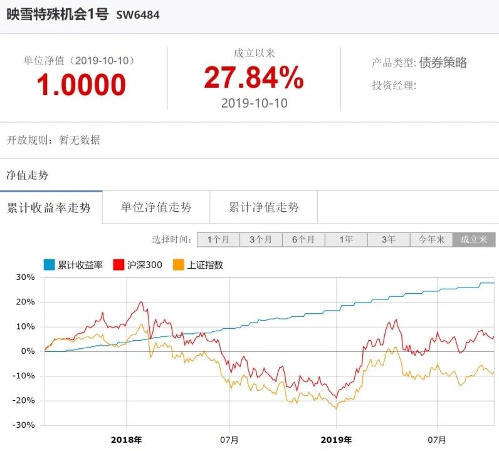Open the 累计净值走势 tab
The height and width of the screenshot is (451, 499).
263,207
